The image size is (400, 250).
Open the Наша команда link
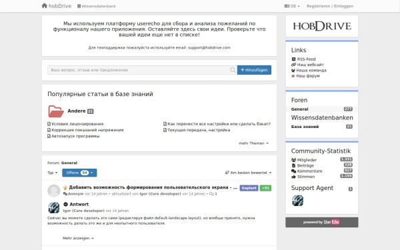click(x=311, y=70)
